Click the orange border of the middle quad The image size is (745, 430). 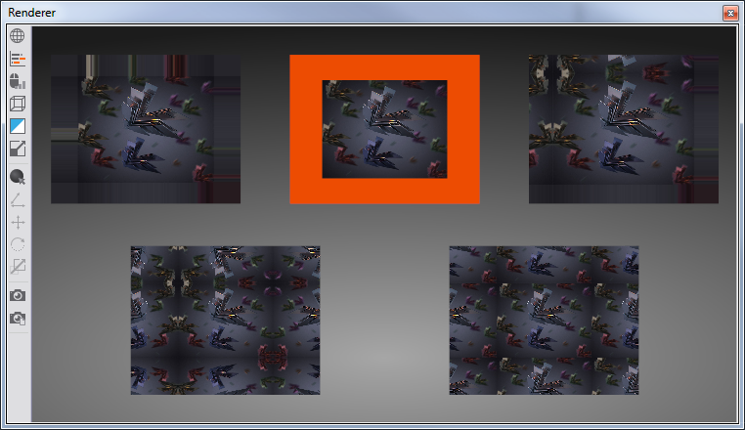[305, 129]
